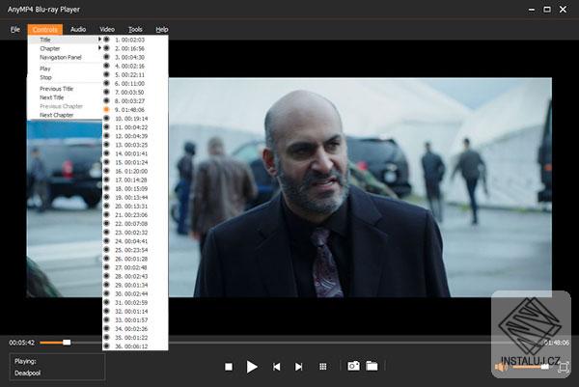Click the Stop square button in playback bar
579x387 pixels.
pos(229,367)
